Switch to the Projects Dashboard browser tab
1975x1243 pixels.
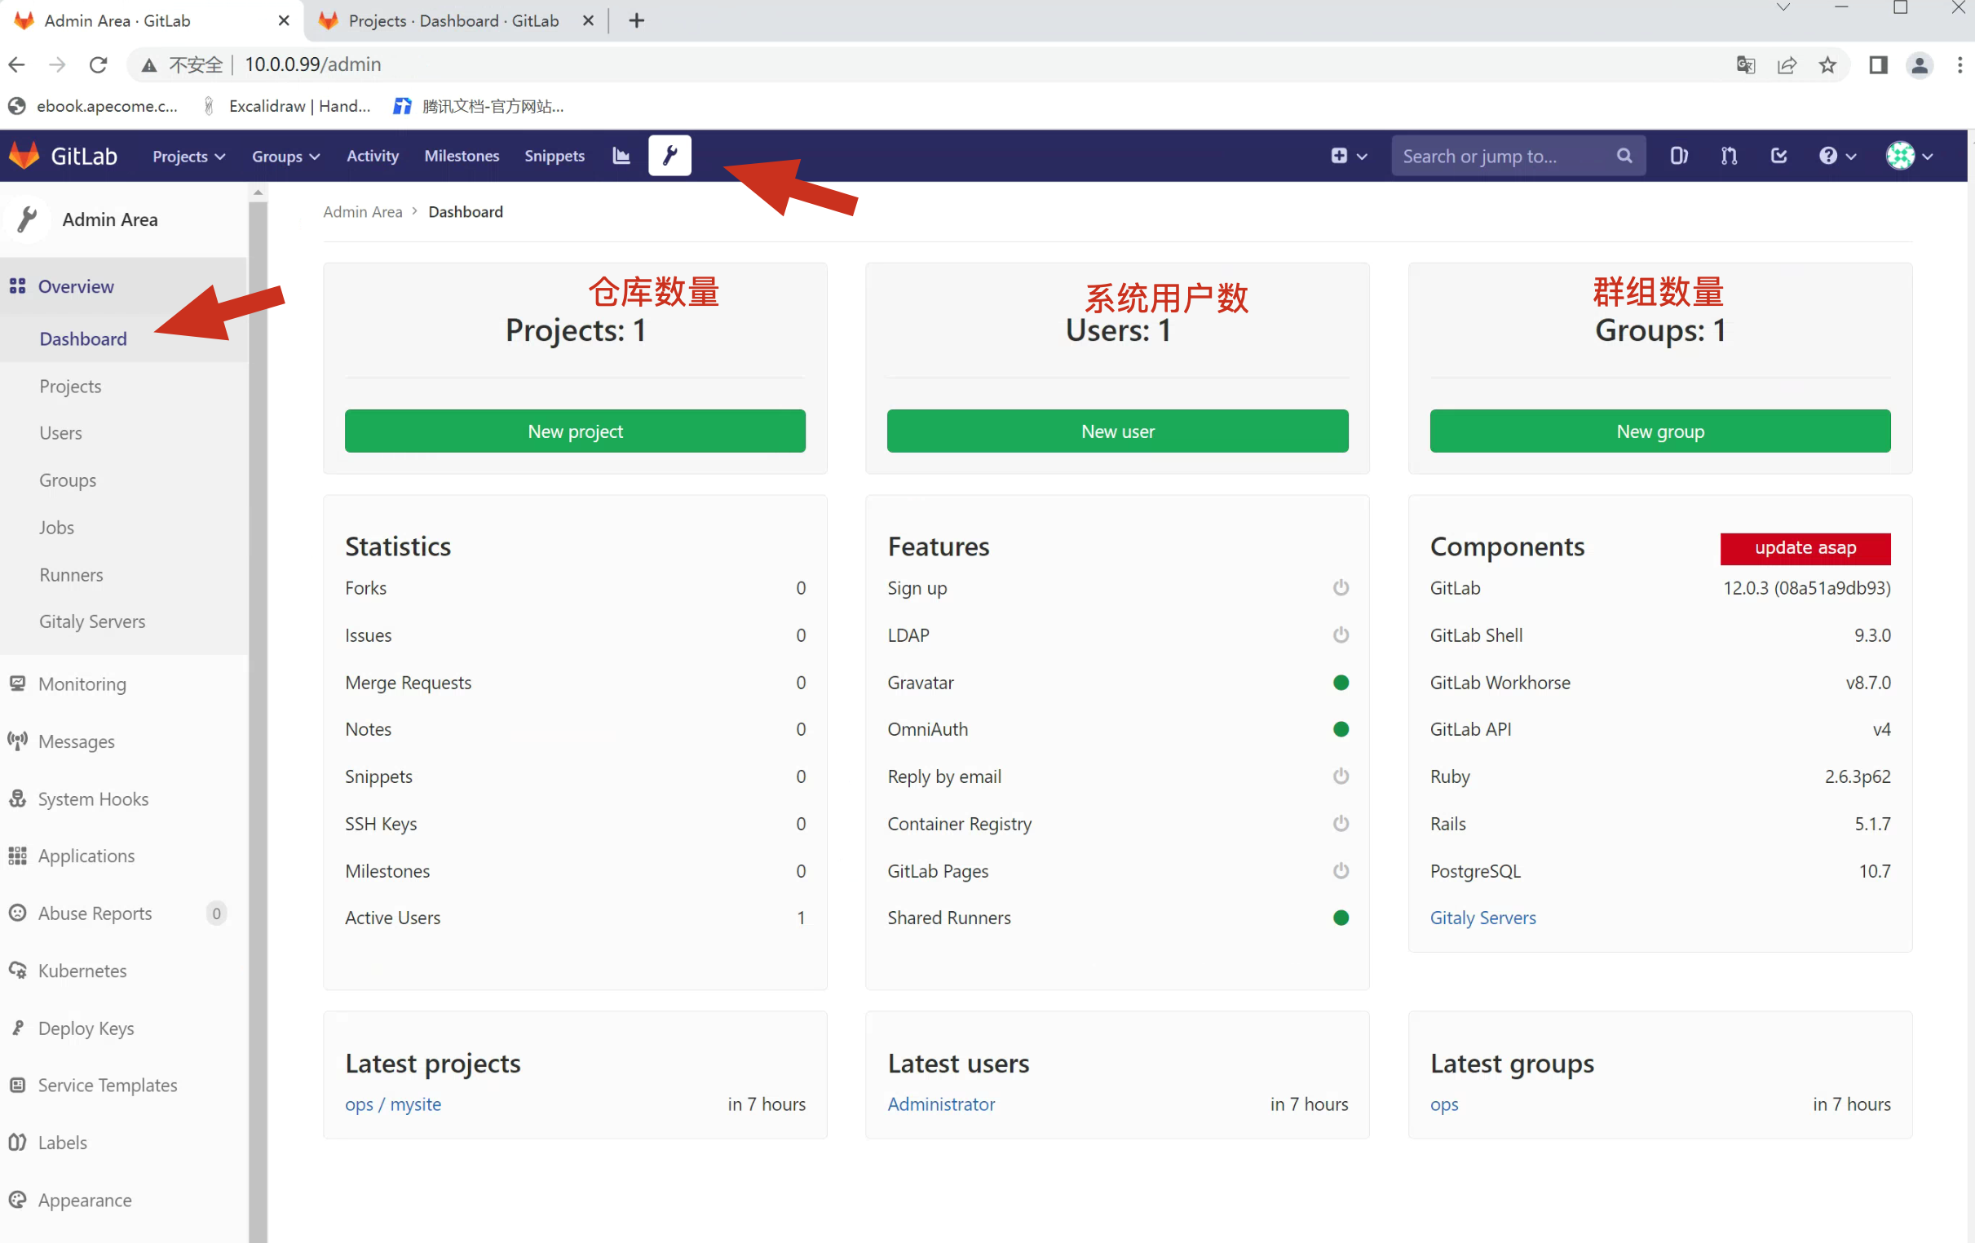pyautogui.click(x=453, y=20)
